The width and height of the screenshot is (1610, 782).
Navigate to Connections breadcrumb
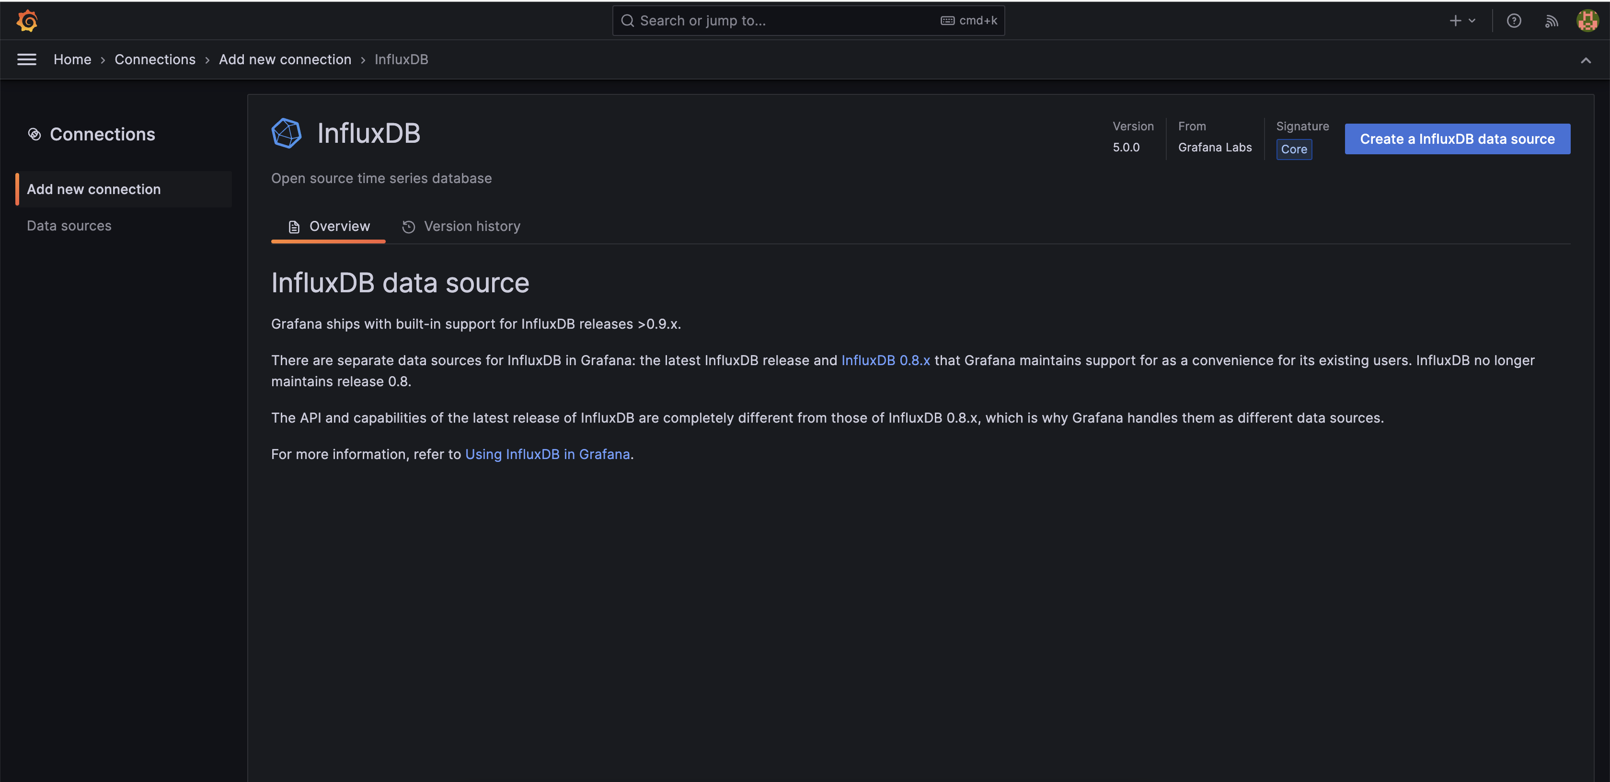[x=154, y=59]
